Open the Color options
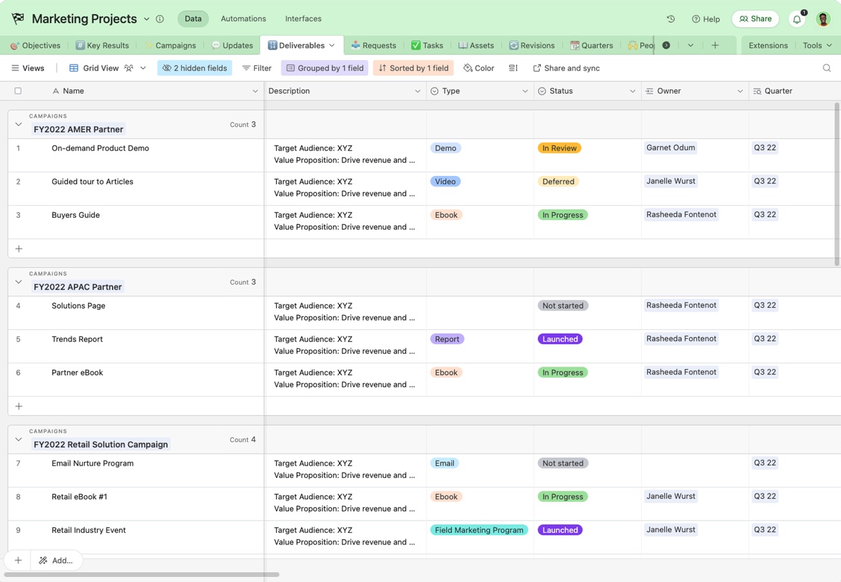841x582 pixels. (479, 68)
